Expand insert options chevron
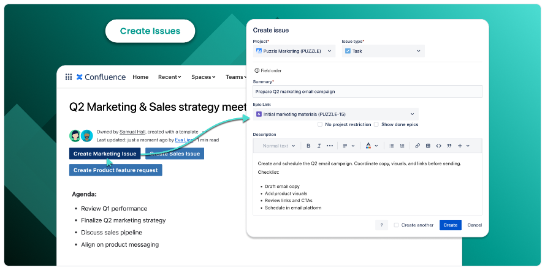The height and width of the screenshot is (270, 545). coord(468,146)
